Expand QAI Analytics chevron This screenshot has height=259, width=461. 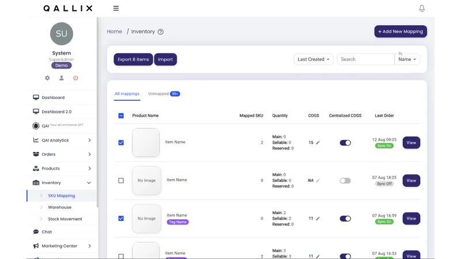click(x=89, y=140)
